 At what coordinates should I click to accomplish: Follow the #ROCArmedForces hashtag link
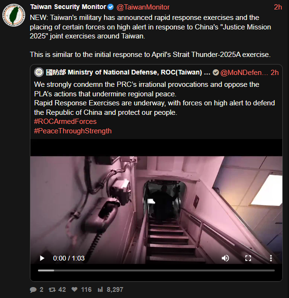[x=65, y=121]
